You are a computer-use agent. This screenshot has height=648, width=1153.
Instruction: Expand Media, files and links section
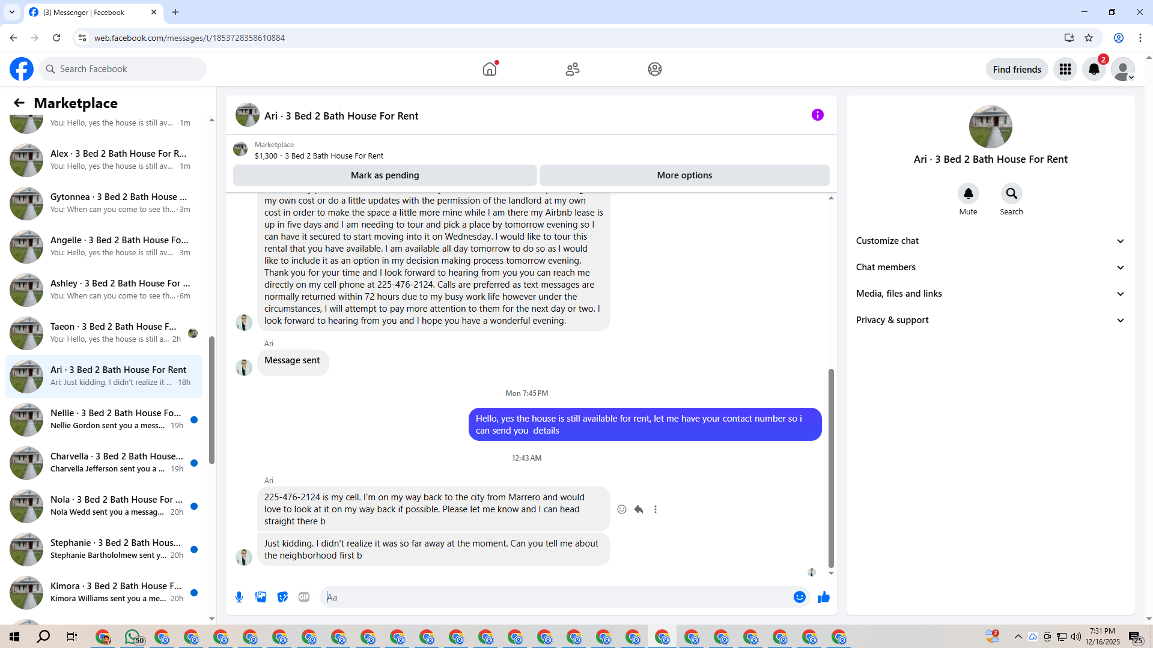click(x=990, y=294)
